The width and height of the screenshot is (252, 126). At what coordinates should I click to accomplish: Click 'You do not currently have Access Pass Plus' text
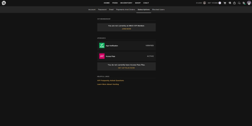click(x=126, y=65)
